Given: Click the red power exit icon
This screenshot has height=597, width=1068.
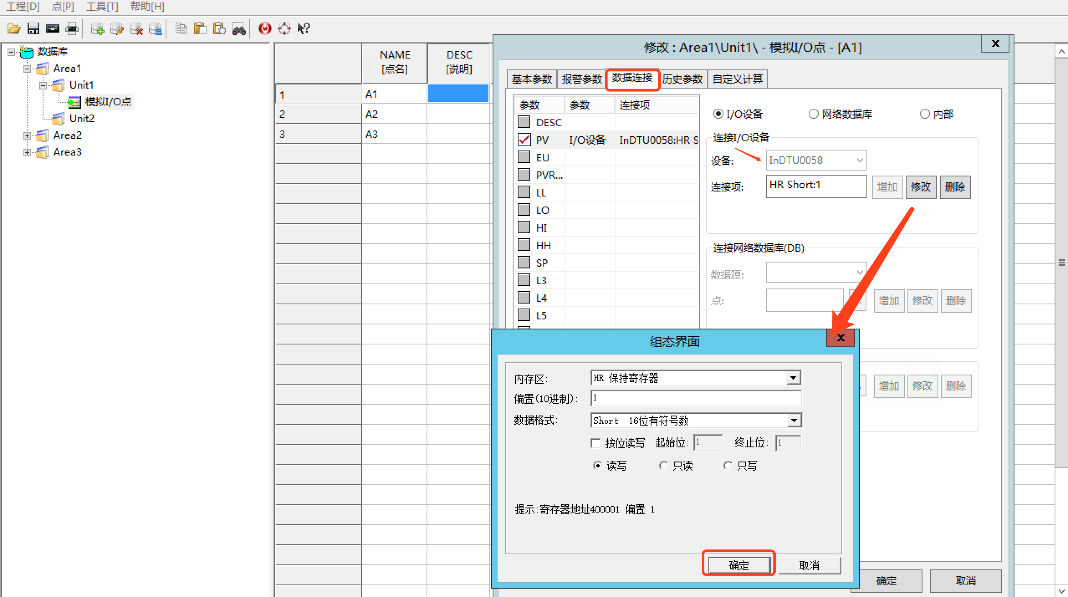Looking at the screenshot, I should click(x=265, y=28).
